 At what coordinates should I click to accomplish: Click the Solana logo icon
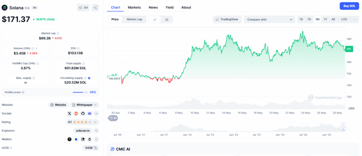pos(5,8)
